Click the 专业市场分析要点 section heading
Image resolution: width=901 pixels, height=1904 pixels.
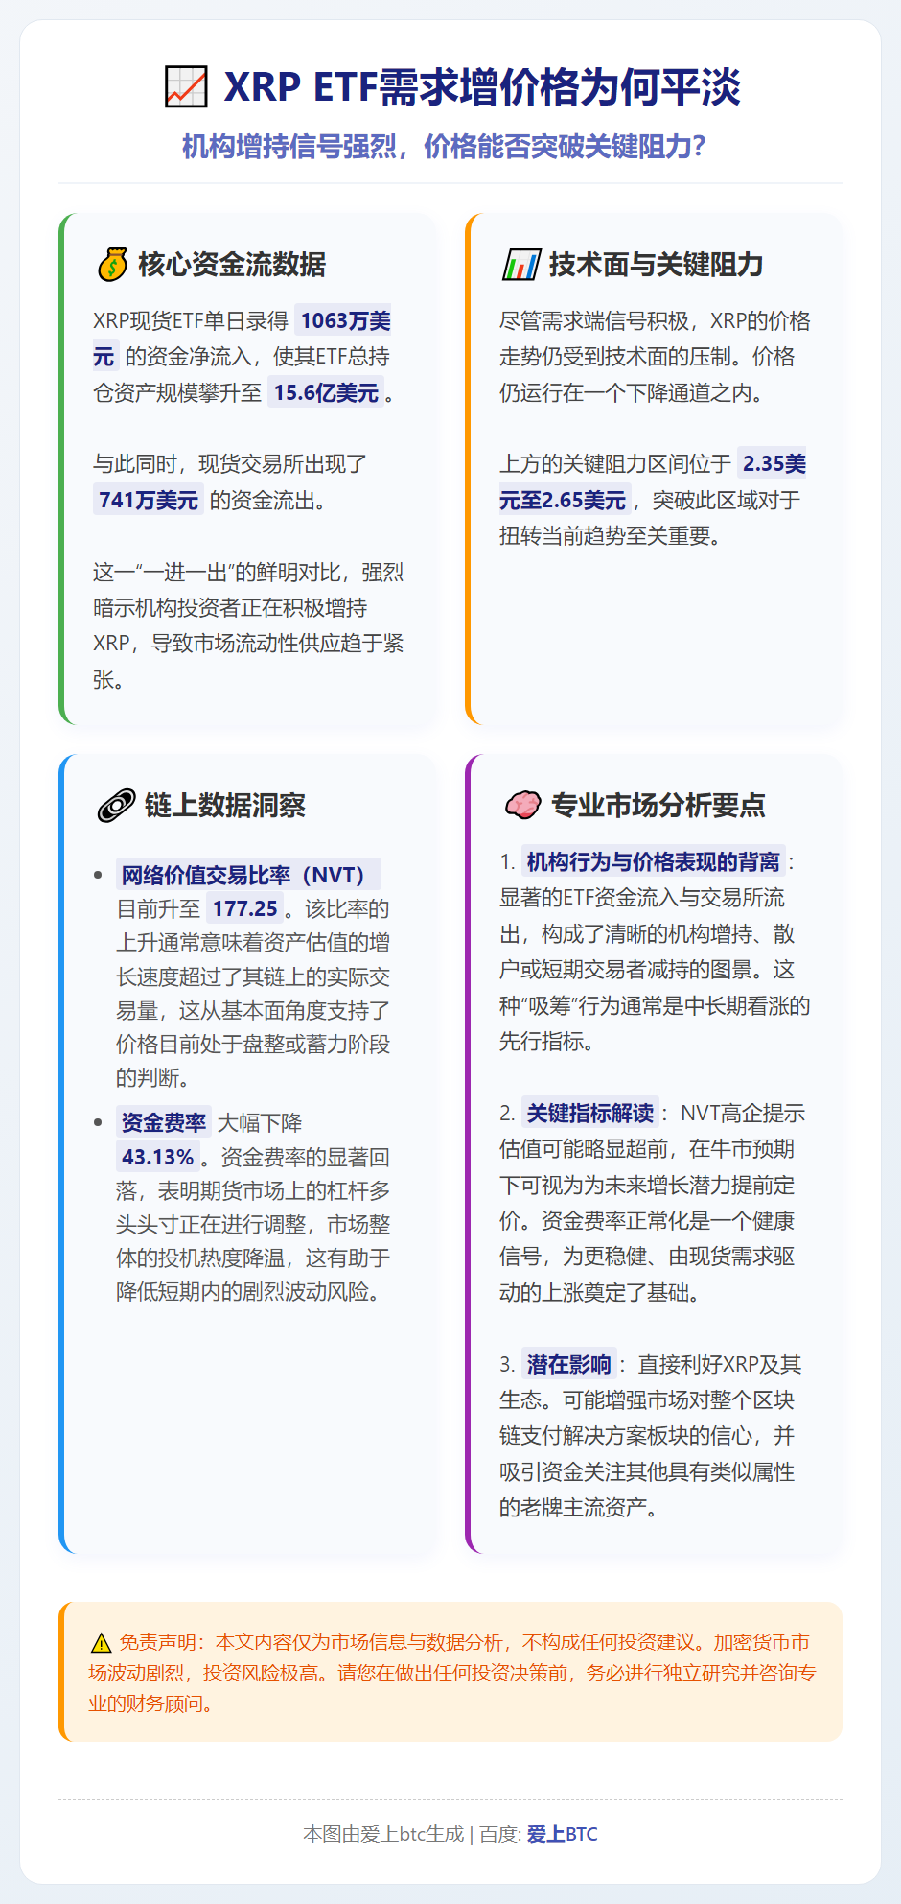(x=658, y=806)
